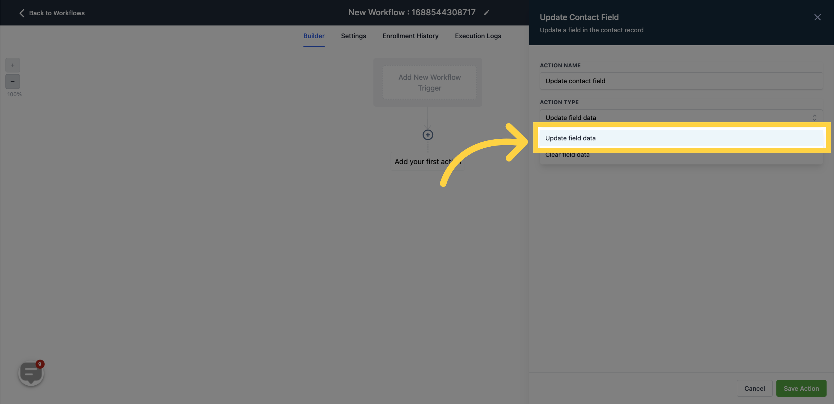The height and width of the screenshot is (404, 834).
Task: Click the Save Action button
Action: coord(801,388)
